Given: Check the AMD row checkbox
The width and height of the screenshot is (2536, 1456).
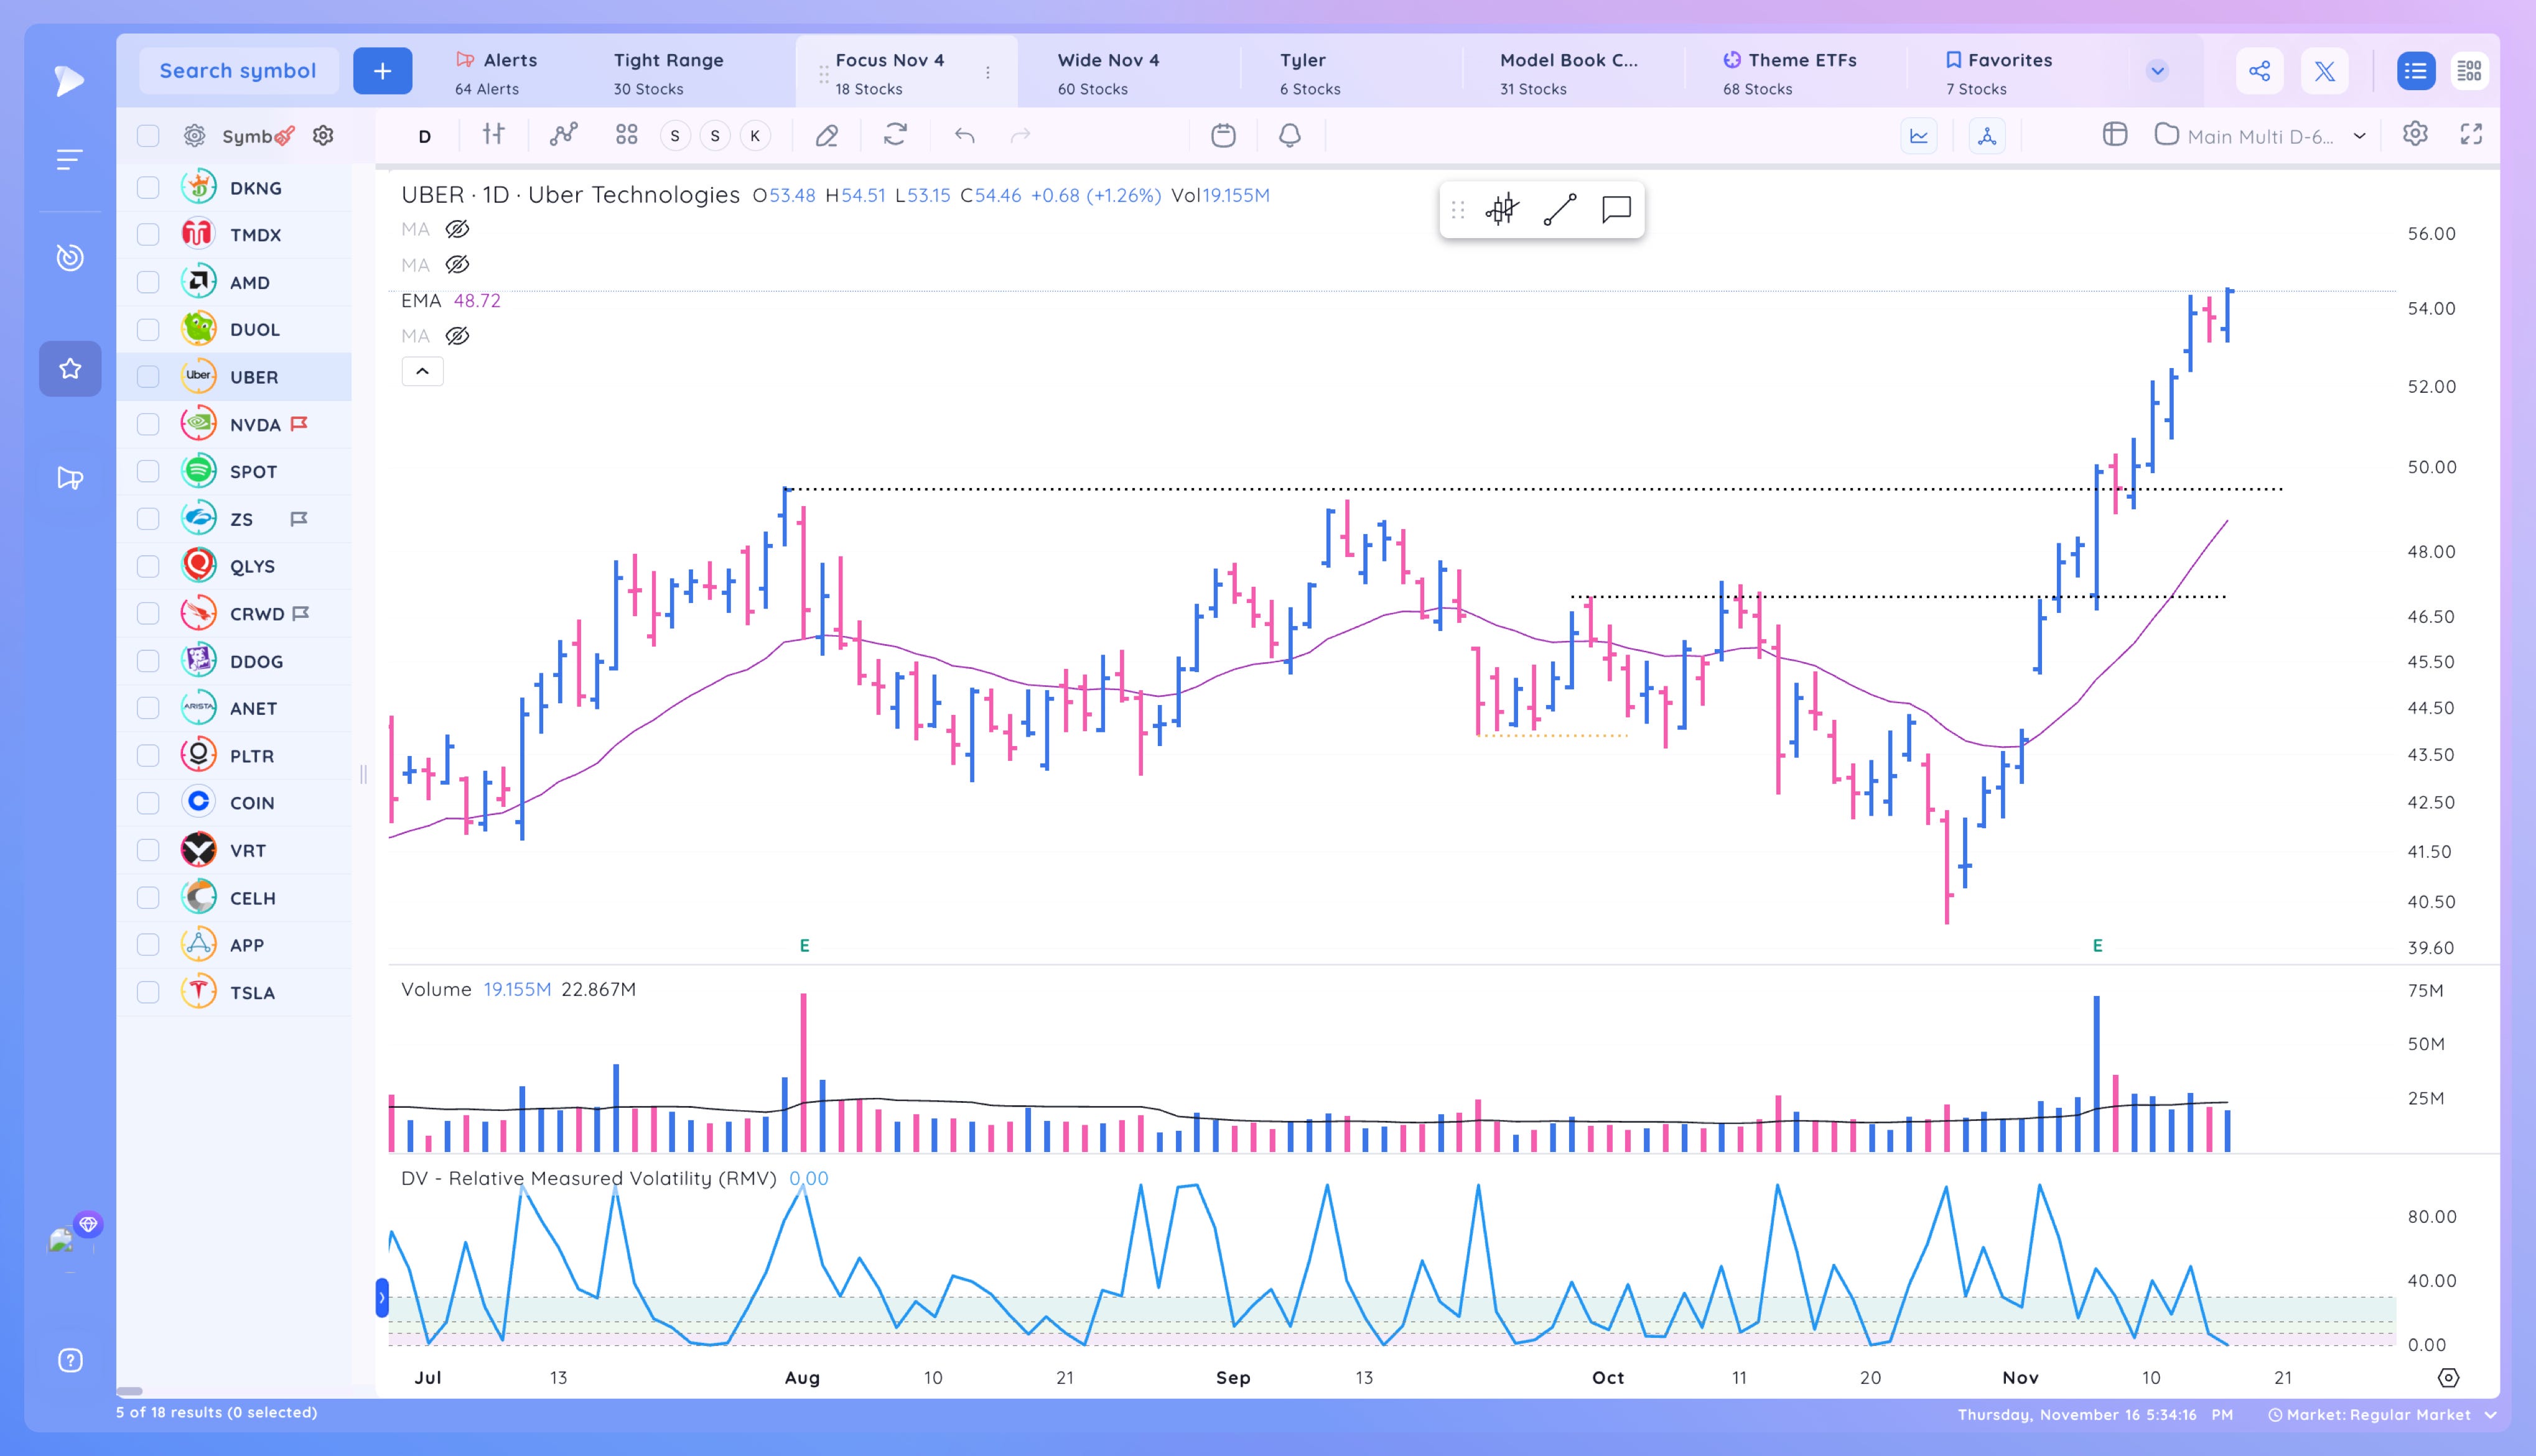Looking at the screenshot, I should pyautogui.click(x=148, y=282).
